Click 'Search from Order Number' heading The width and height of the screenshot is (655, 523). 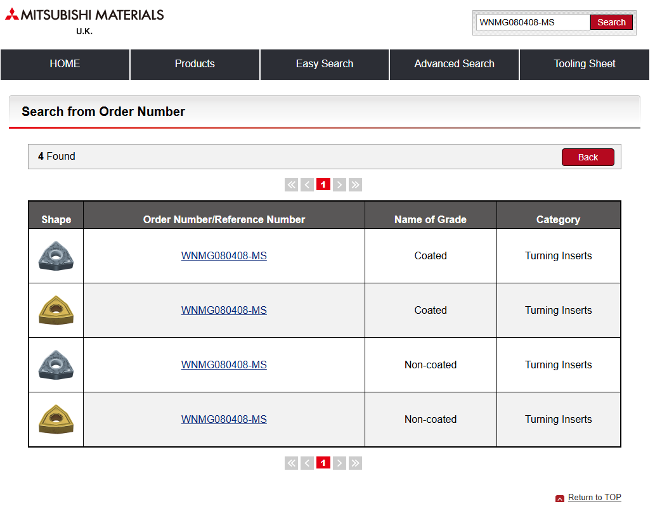pyautogui.click(x=103, y=112)
